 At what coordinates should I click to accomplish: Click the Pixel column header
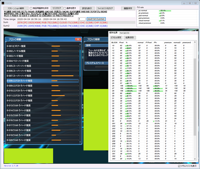121,42
